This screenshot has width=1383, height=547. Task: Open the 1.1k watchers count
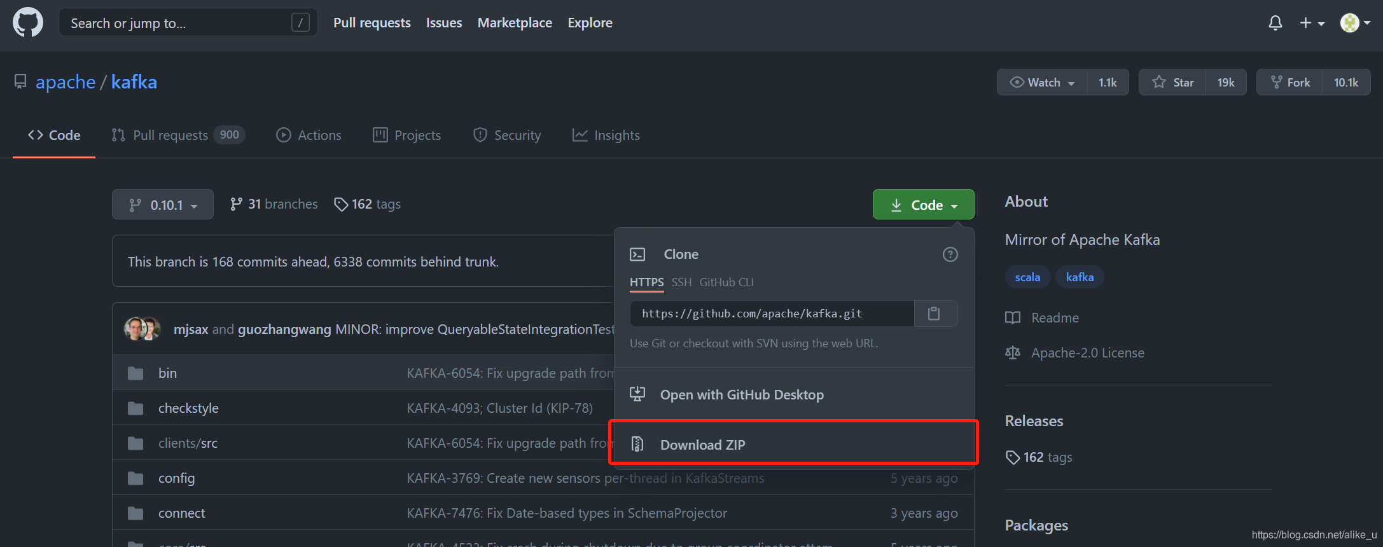coord(1108,83)
